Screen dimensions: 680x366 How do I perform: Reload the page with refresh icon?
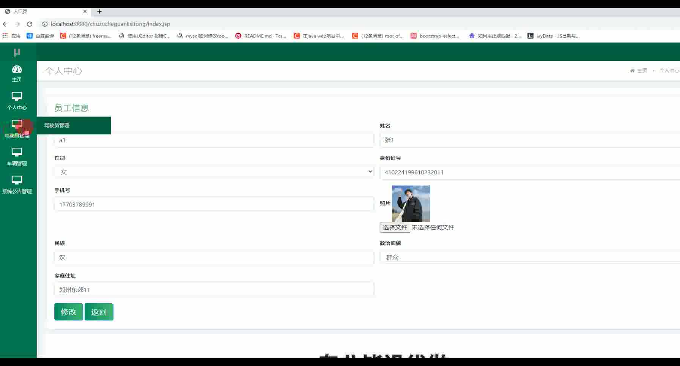tap(30, 24)
